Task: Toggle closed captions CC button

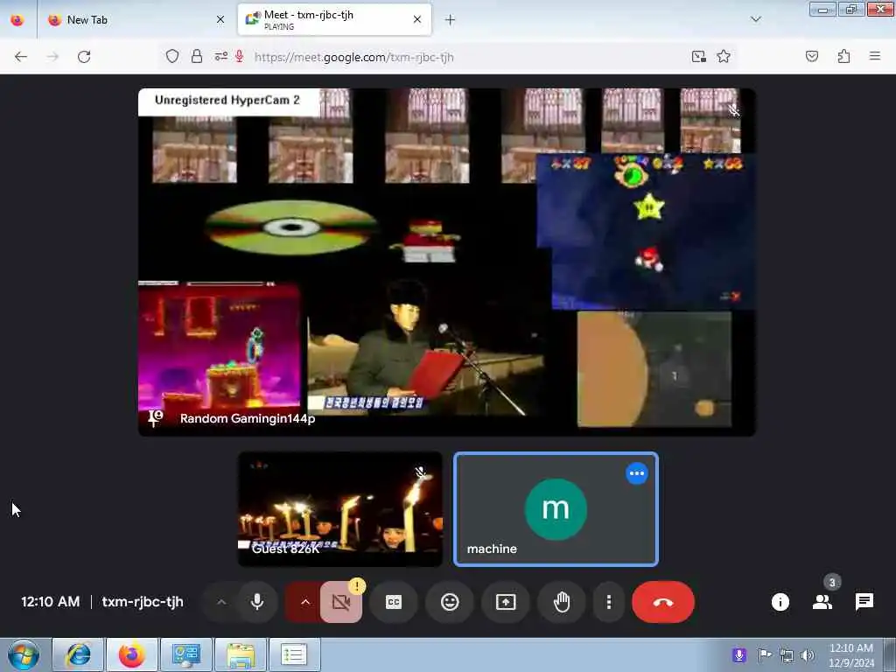Action: pos(394,602)
